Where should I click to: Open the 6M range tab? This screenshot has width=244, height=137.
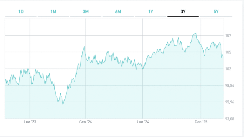click(118, 12)
